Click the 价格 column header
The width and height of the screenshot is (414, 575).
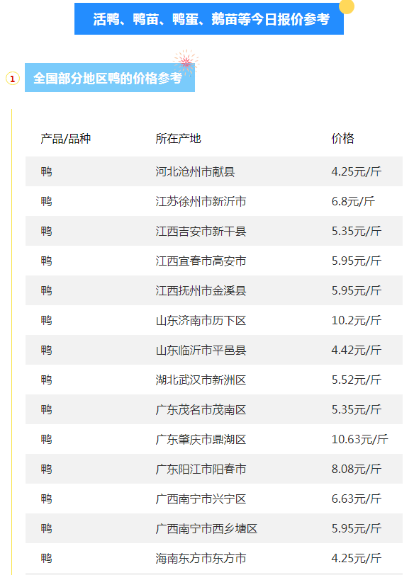pyautogui.click(x=342, y=138)
